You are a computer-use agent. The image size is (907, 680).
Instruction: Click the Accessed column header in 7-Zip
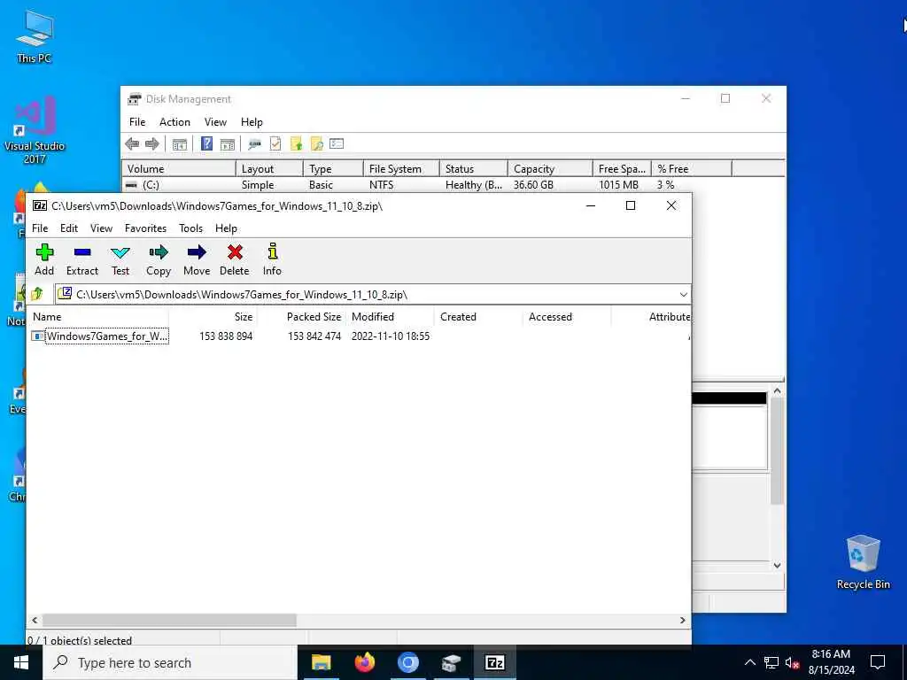(567, 317)
